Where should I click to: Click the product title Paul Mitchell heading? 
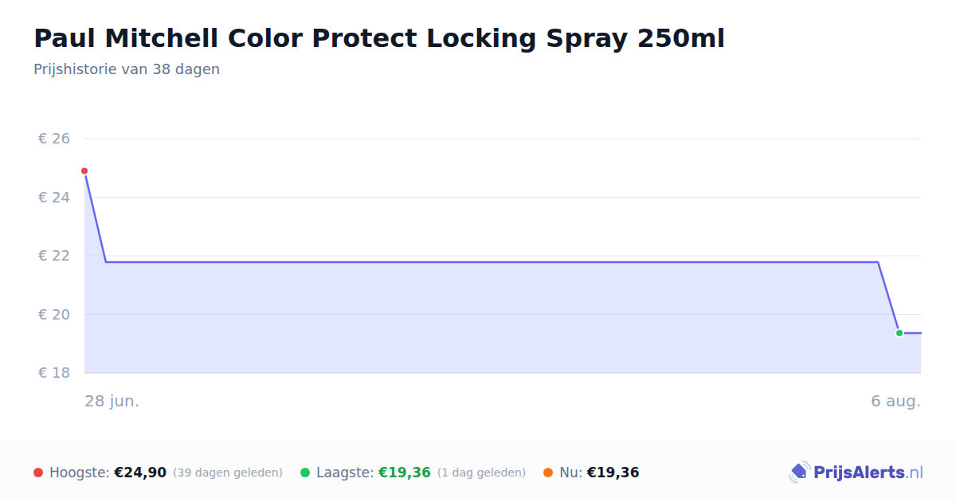[379, 38]
